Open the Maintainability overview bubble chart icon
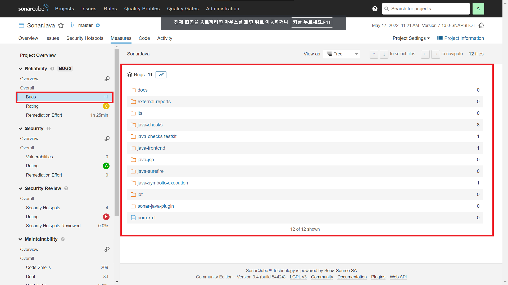 point(107,249)
